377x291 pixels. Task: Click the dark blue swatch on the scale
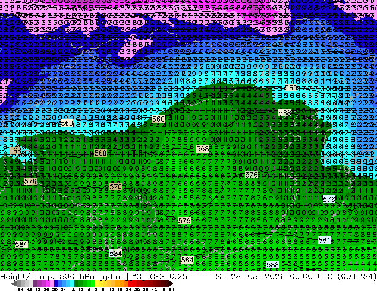[x=56, y=283]
